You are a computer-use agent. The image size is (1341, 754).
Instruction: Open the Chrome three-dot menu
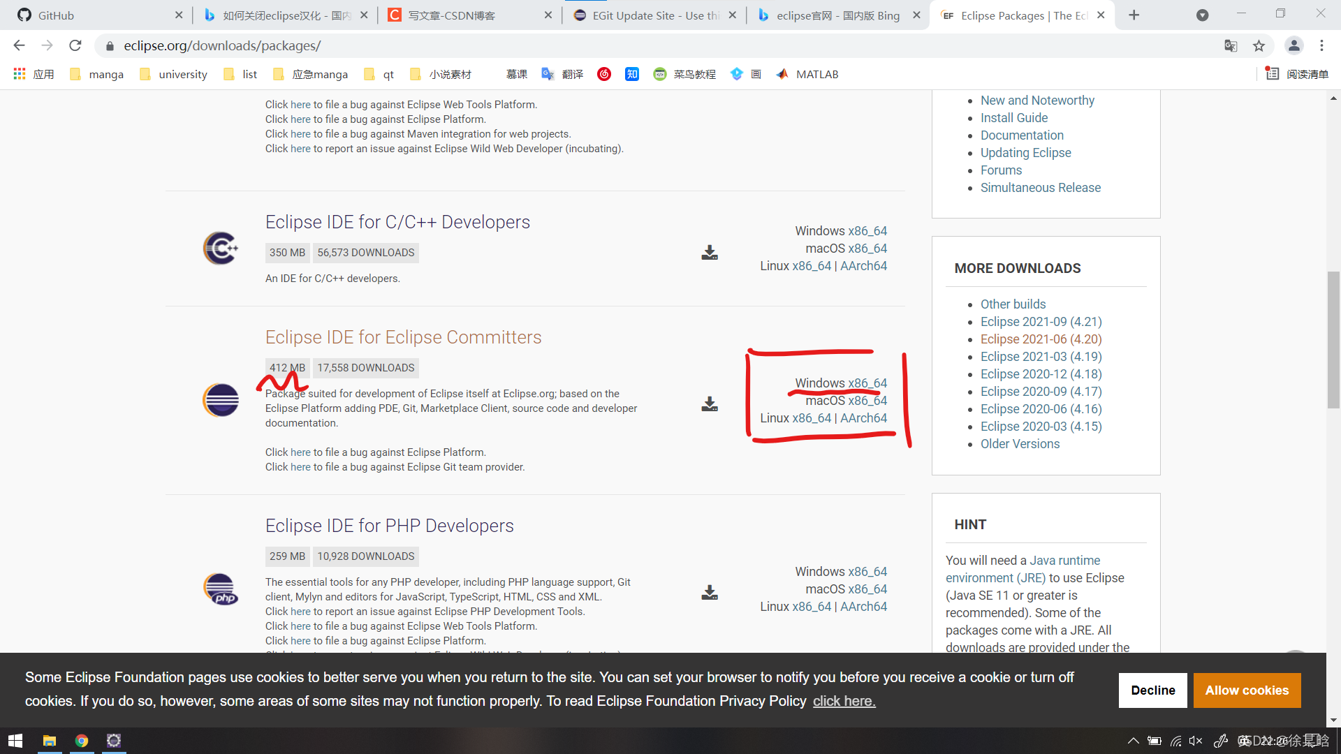pyautogui.click(x=1321, y=45)
